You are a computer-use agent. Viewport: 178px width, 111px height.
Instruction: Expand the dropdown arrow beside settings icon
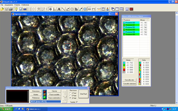tap(46, 9)
